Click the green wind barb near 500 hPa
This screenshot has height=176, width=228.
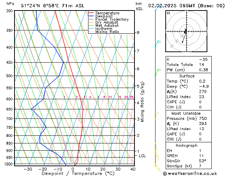[157, 72]
